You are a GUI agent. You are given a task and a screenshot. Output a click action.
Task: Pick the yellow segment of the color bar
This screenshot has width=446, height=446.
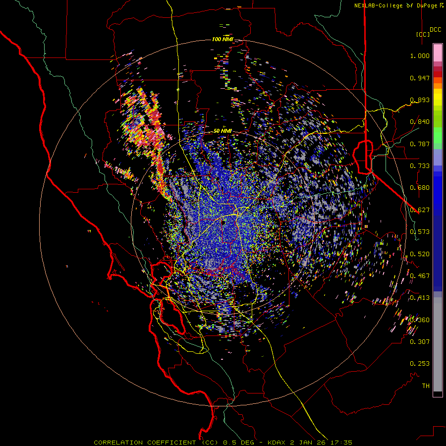[x=438, y=97]
